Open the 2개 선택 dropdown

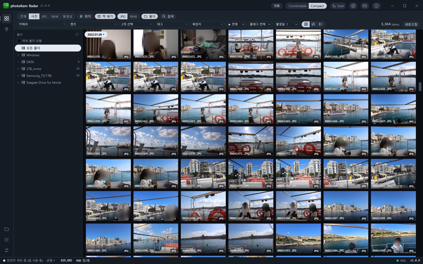(137, 24)
